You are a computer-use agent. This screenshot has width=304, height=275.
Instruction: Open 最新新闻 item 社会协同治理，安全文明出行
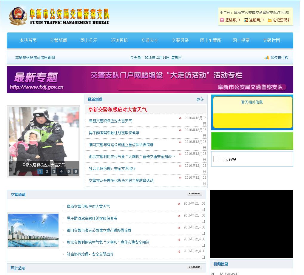[112, 169]
